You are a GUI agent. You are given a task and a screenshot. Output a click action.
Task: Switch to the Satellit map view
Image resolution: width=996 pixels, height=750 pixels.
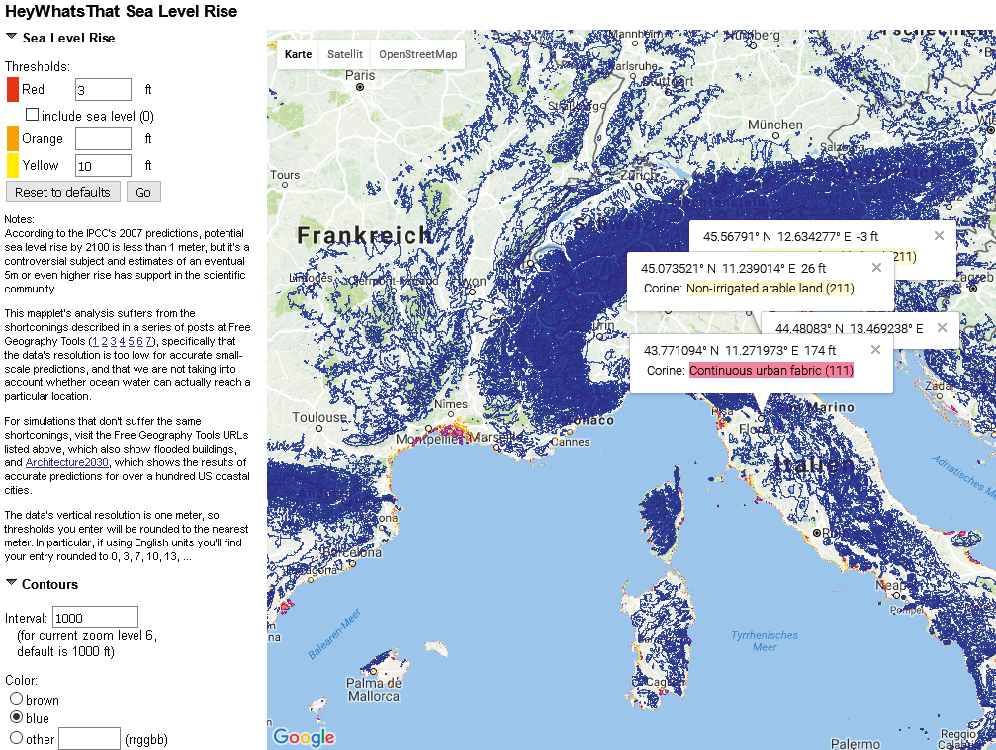pyautogui.click(x=345, y=54)
